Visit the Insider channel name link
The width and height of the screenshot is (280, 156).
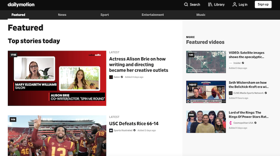point(237,63)
